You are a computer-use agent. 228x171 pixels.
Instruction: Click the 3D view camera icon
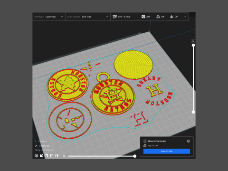coord(37,156)
